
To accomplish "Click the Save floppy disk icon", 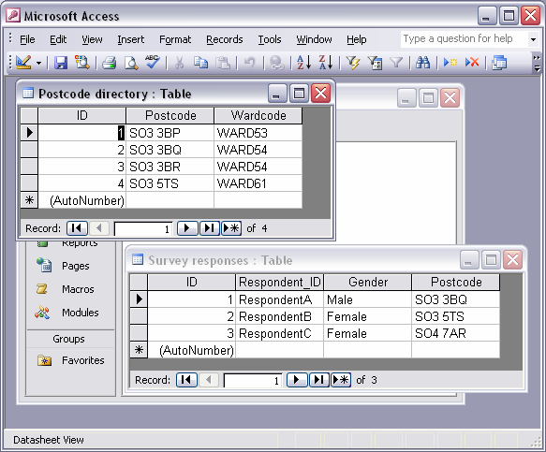I will (61, 63).
